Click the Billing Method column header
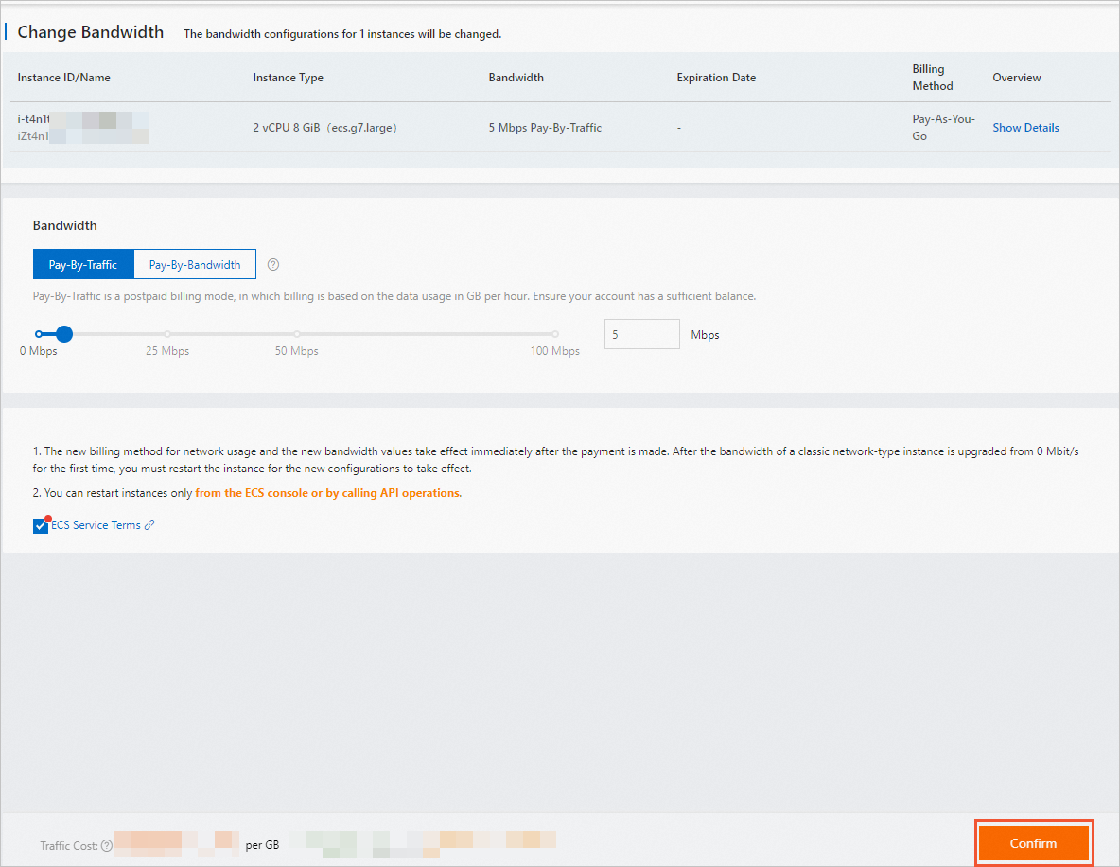Image resolution: width=1120 pixels, height=867 pixels. pyautogui.click(x=932, y=78)
